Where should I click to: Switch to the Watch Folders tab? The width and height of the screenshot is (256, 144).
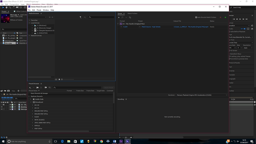point(132,14)
